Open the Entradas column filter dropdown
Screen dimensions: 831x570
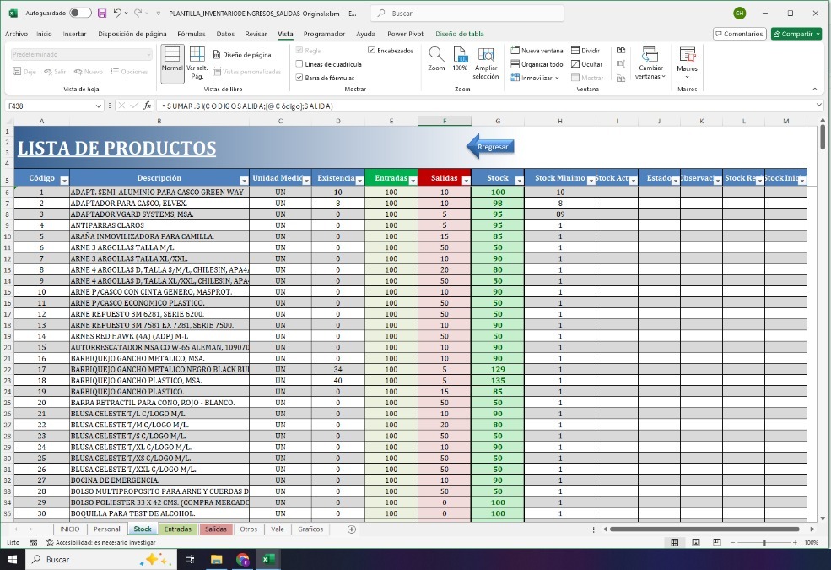(x=413, y=181)
